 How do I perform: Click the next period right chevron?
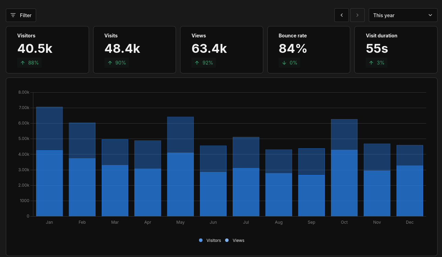[357, 15]
